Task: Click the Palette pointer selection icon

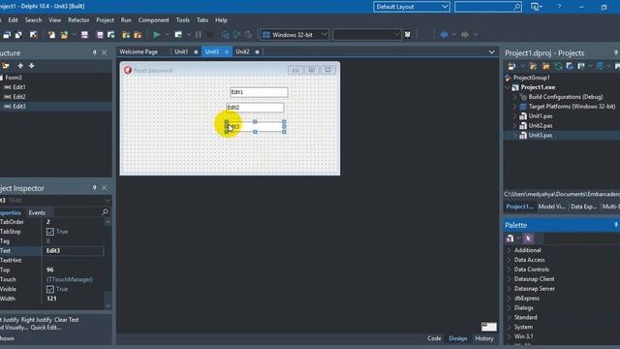Action: coord(529,238)
